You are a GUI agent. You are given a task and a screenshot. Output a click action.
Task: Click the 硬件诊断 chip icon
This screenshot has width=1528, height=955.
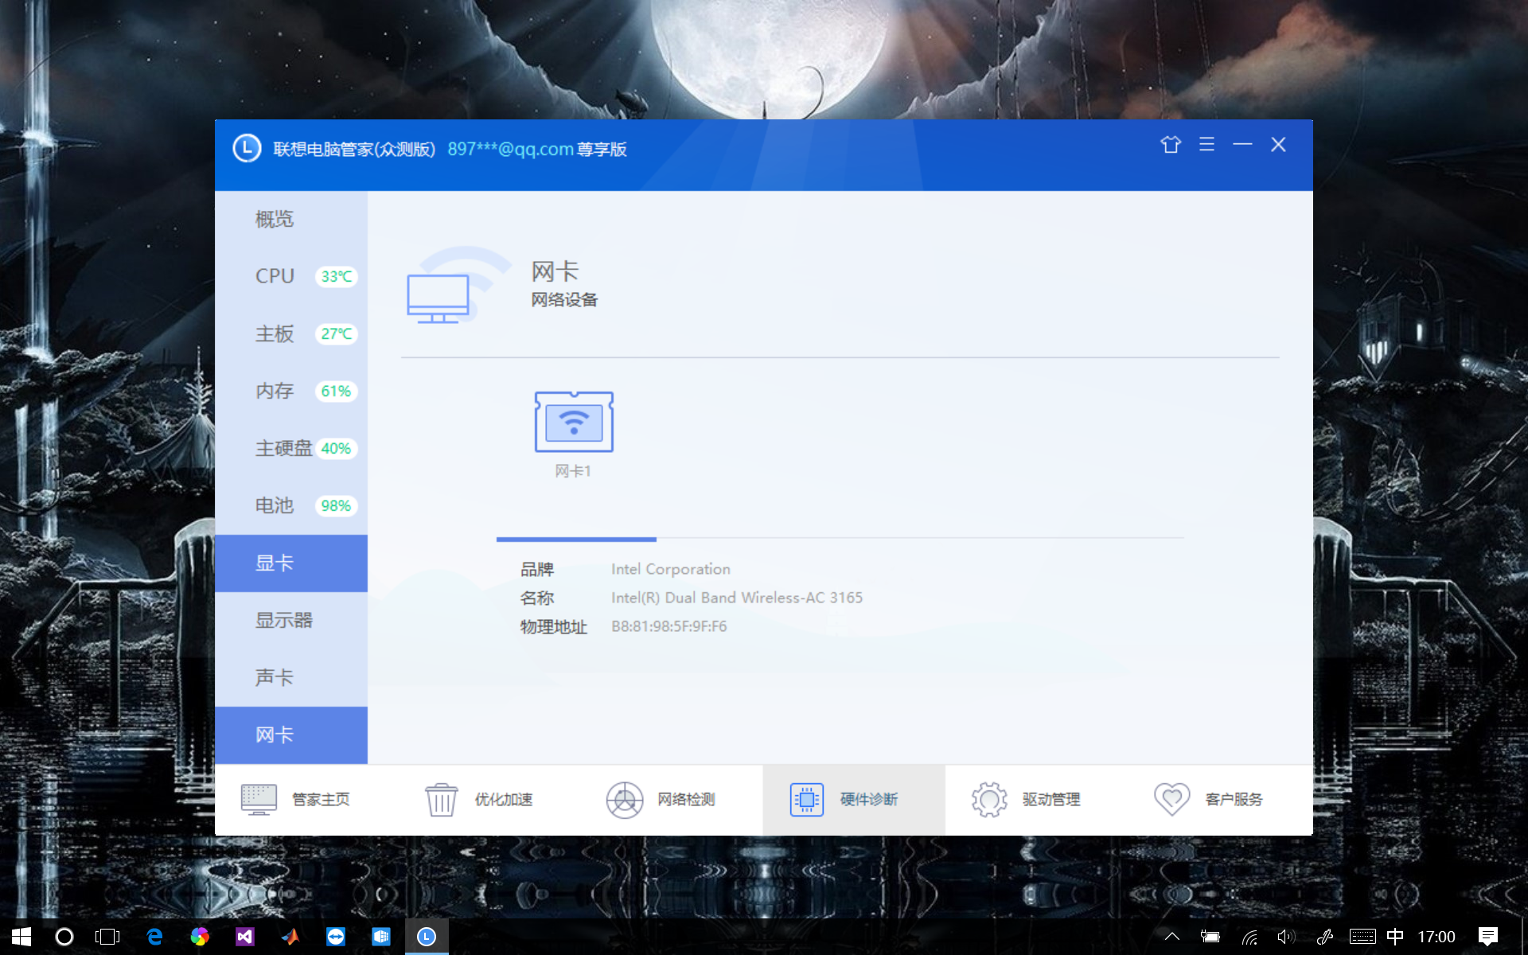coord(807,800)
